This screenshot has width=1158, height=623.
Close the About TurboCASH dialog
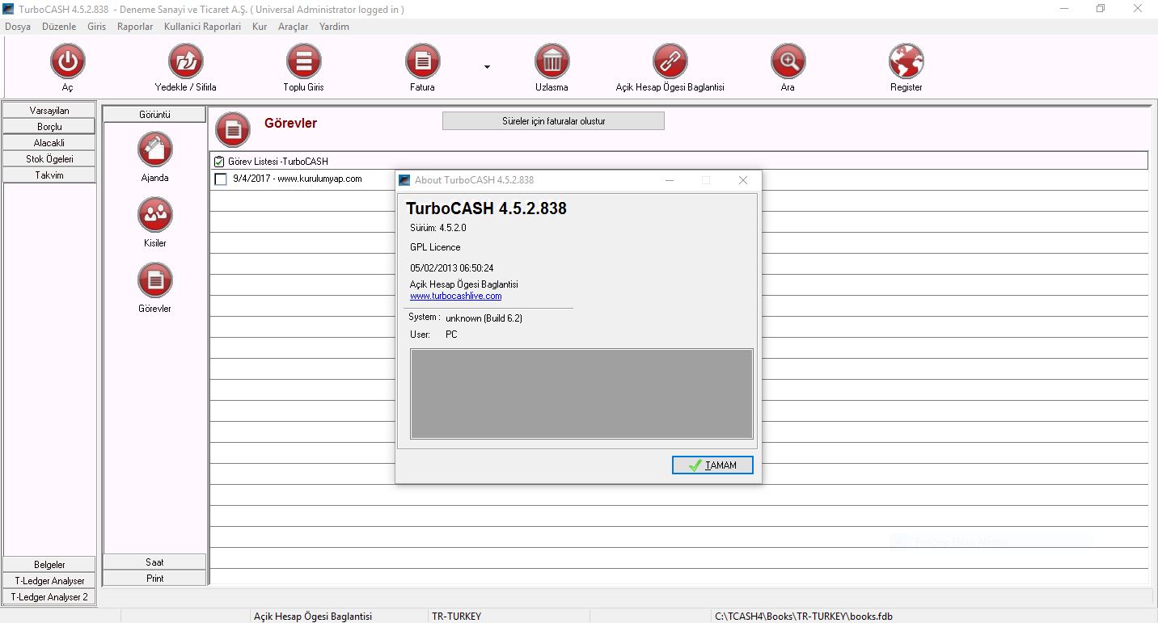click(x=742, y=180)
